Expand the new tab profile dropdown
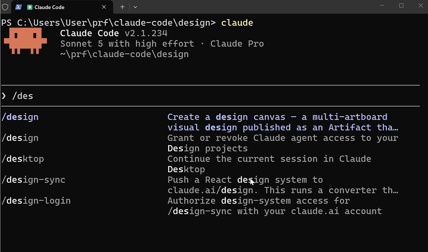Image resolution: width=428 pixels, height=252 pixels. [135, 7]
